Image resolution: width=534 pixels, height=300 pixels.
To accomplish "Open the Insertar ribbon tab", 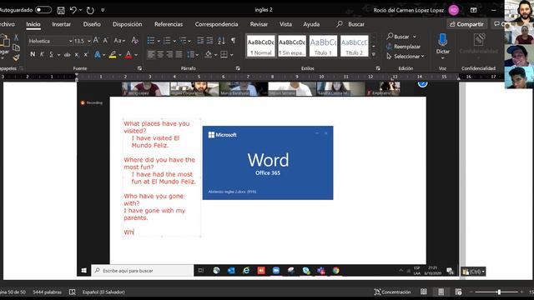I will click(61, 24).
